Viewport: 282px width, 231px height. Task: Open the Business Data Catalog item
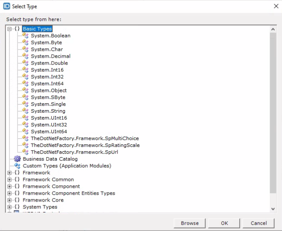pyautogui.click(x=50, y=159)
